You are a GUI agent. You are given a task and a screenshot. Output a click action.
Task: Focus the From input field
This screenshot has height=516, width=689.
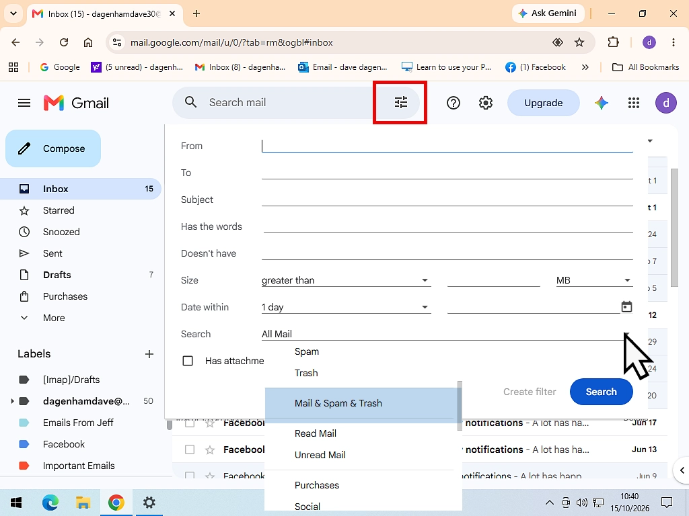pos(447,146)
